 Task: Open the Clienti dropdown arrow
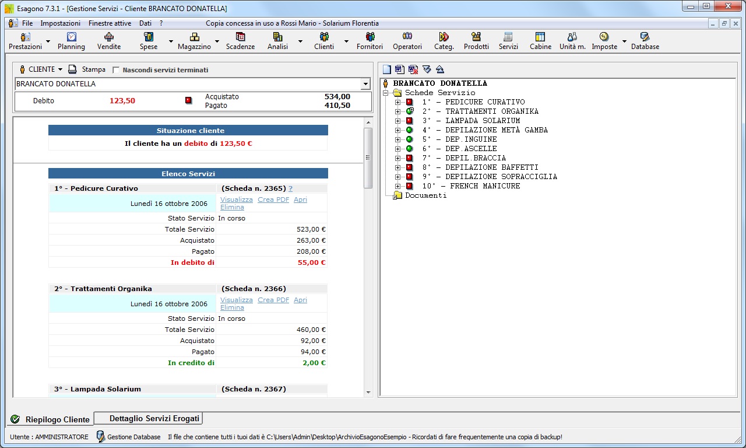pyautogui.click(x=346, y=41)
